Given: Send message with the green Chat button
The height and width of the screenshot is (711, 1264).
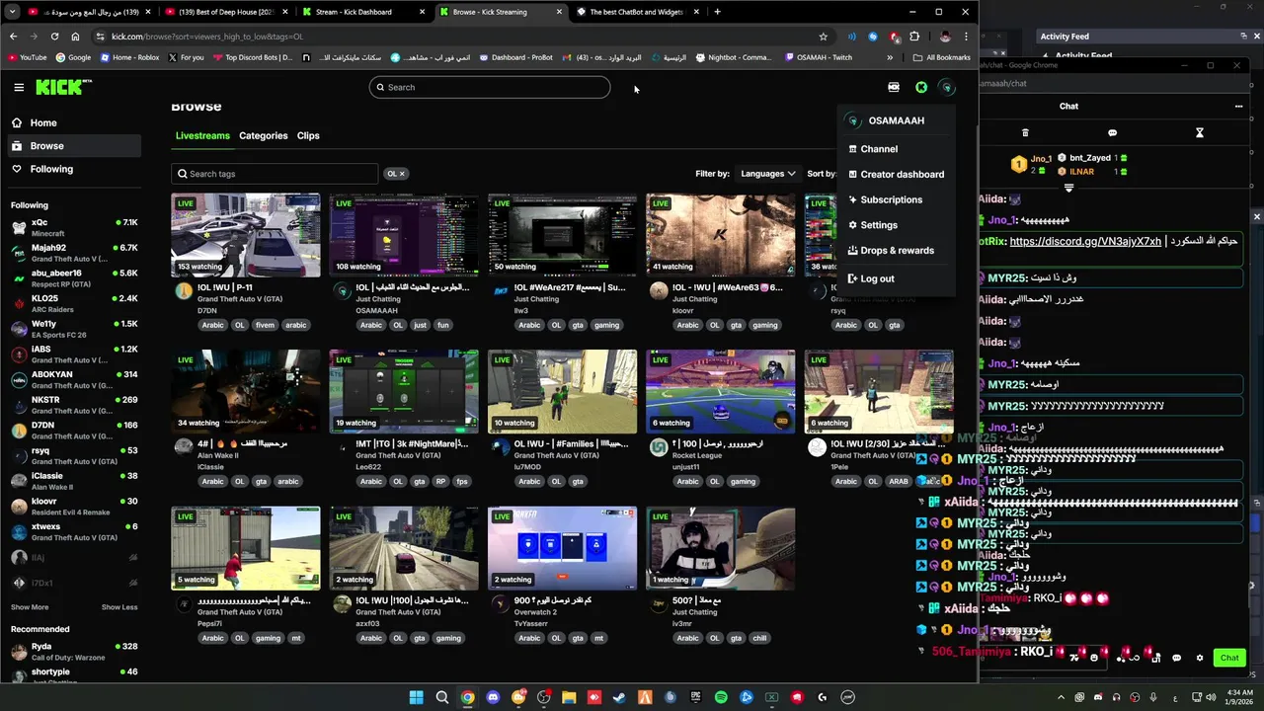Looking at the screenshot, I should click(1229, 658).
